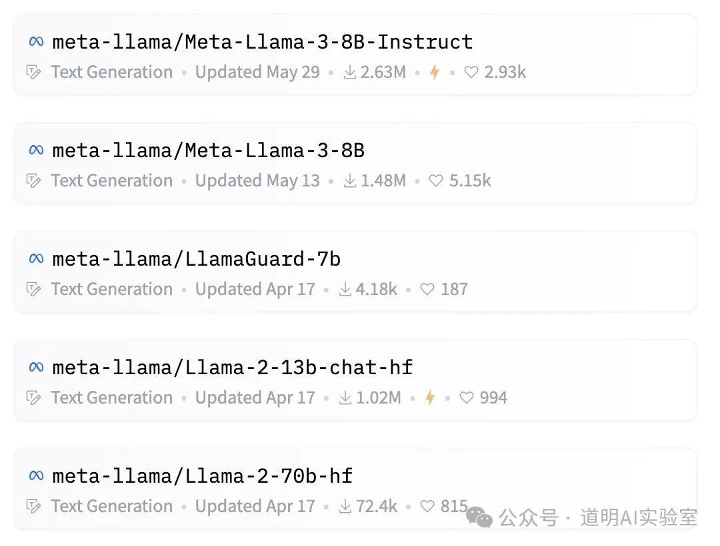
Task: Click the download icon showing 4.18k downloads
Action: [345, 289]
